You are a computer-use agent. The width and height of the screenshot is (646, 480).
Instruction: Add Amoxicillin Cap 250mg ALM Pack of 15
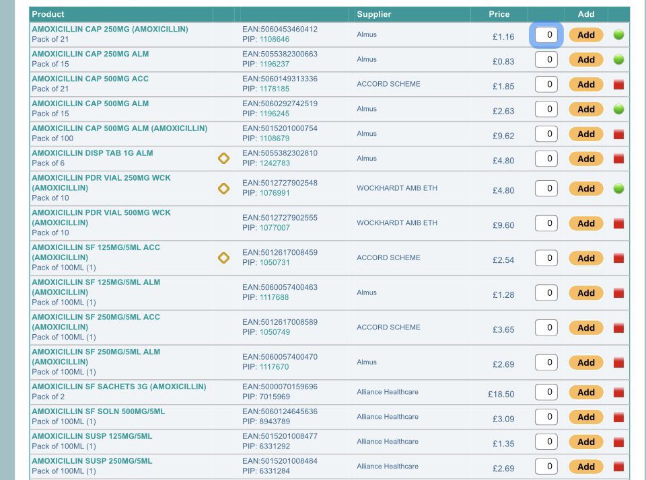[x=586, y=60]
